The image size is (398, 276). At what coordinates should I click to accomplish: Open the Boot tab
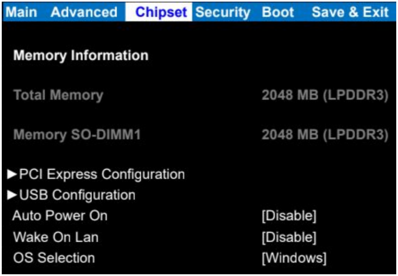pos(278,12)
